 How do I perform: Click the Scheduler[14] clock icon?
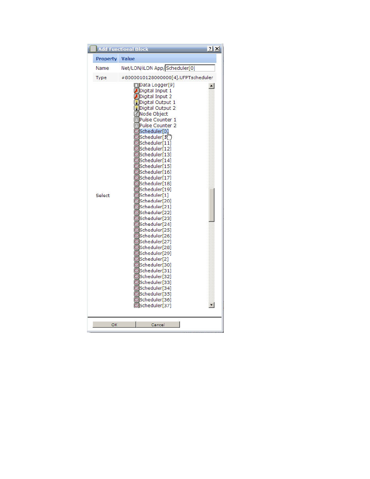click(137, 161)
